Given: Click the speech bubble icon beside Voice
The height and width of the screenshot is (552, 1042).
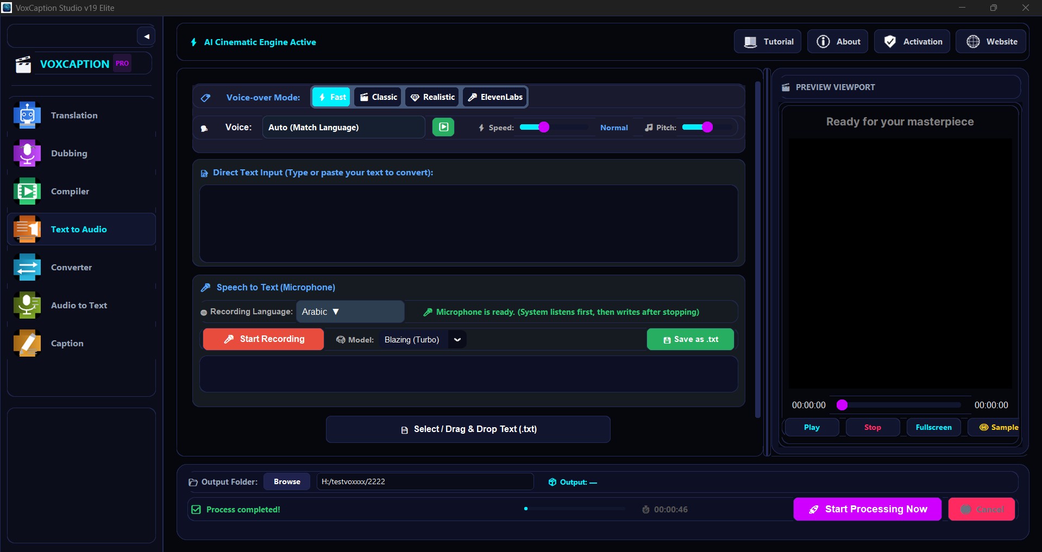Looking at the screenshot, I should tap(204, 129).
